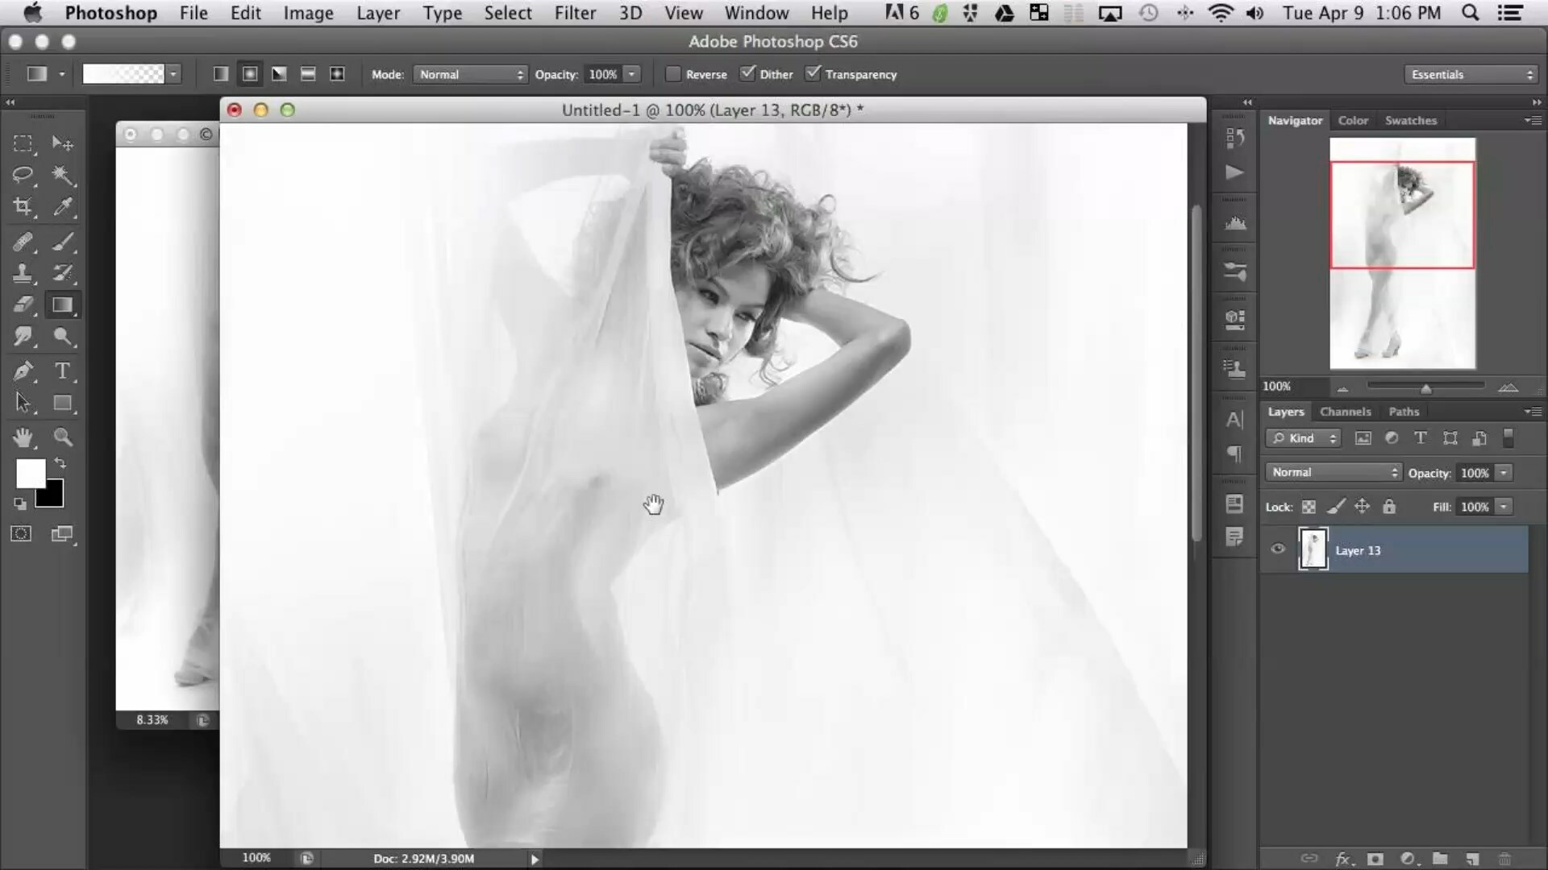The height and width of the screenshot is (870, 1548).
Task: Select the Brush tool
Action: [x=62, y=242]
